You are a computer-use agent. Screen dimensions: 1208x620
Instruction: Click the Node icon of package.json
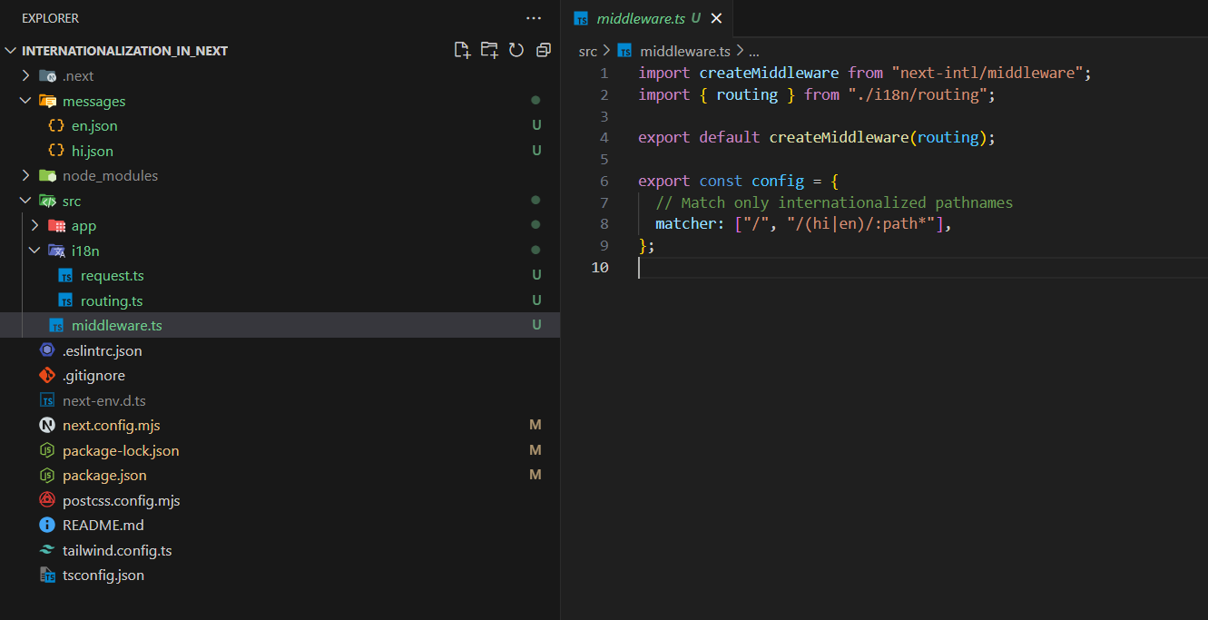pyautogui.click(x=47, y=476)
